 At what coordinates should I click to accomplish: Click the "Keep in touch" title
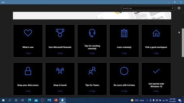tap(60, 85)
